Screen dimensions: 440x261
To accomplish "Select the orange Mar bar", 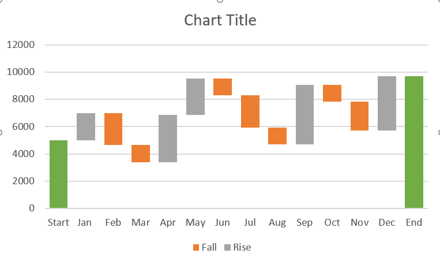I will pos(141,154).
